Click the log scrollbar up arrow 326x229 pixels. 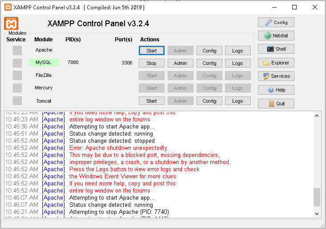[x=317, y=116]
